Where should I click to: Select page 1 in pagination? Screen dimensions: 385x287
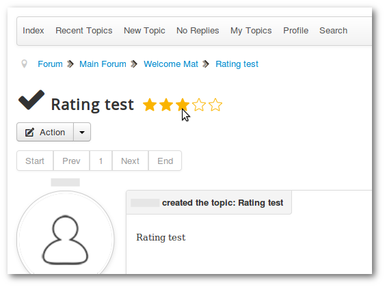[x=101, y=161]
